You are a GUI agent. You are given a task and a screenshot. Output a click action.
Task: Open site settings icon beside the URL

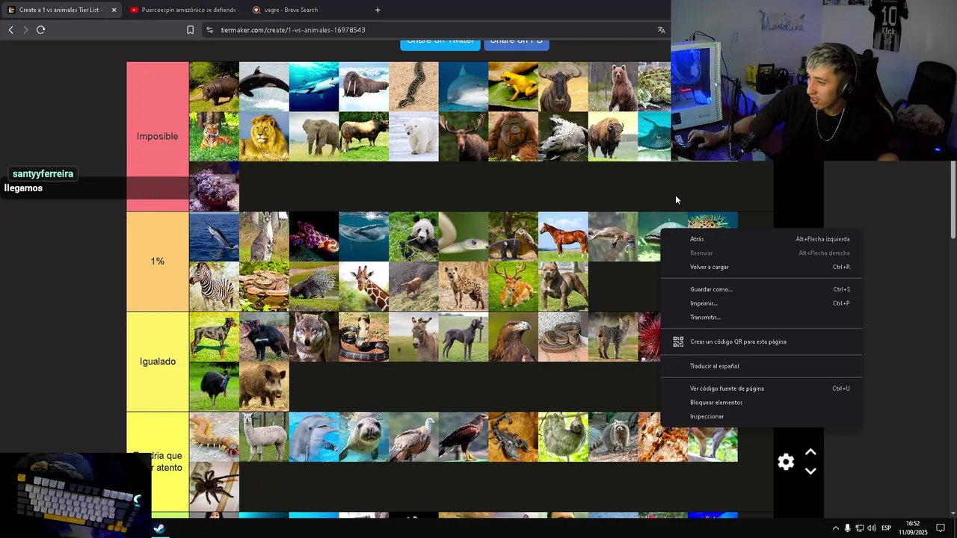coord(210,30)
